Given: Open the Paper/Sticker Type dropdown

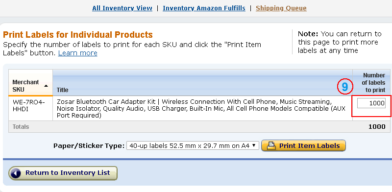Looking at the screenshot, I should pos(193,146).
